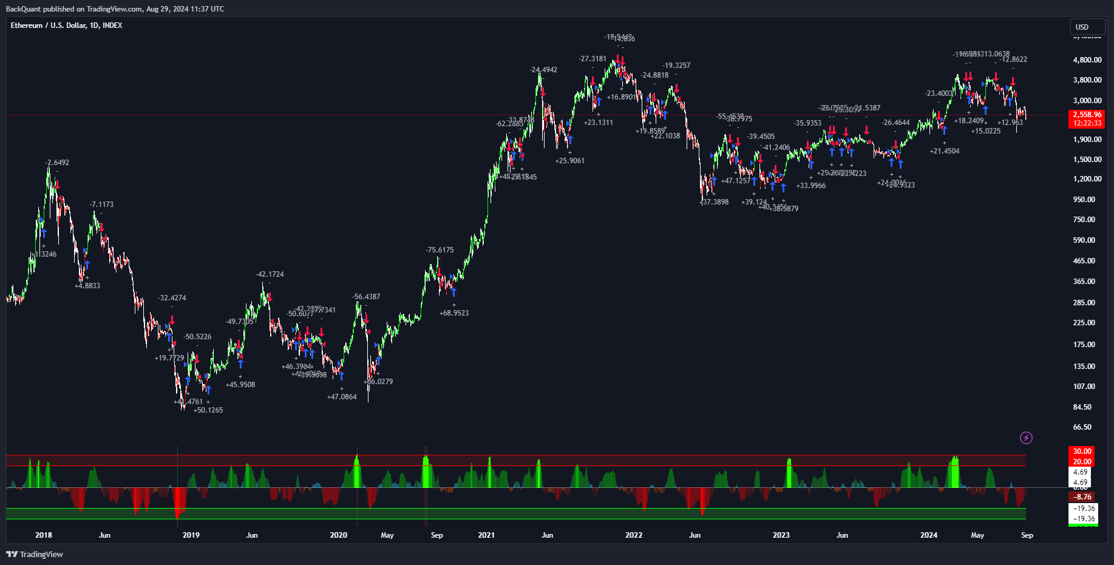Click the -32.4274 signal label
The width and height of the screenshot is (1114, 565).
click(x=172, y=298)
